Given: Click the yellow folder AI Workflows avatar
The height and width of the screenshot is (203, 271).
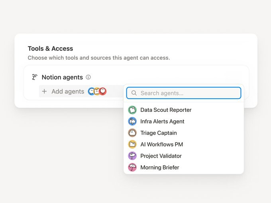Looking at the screenshot, I should tap(132, 144).
